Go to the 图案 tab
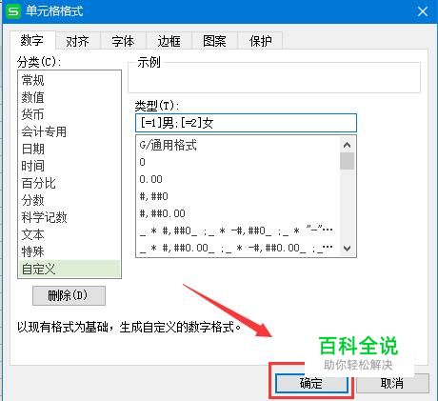The height and width of the screenshot is (401, 438). (x=214, y=41)
